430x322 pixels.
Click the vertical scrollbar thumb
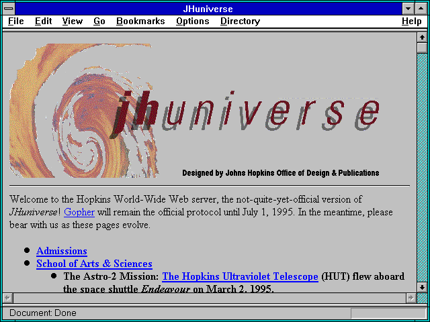[422, 48]
